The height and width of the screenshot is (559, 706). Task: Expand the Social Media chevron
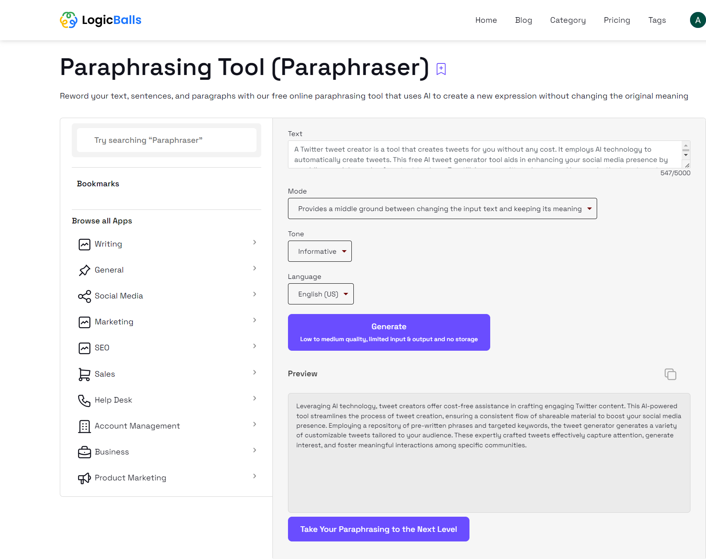coord(254,294)
